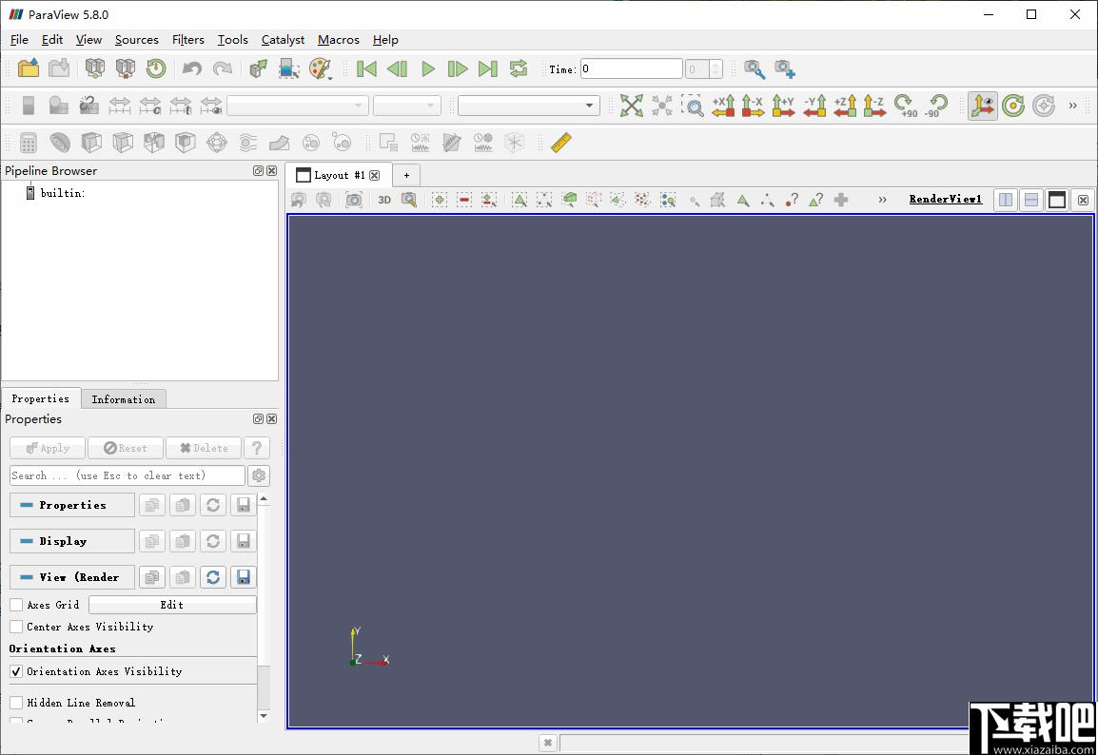Go to last frame
The height and width of the screenshot is (755, 1098).
pyautogui.click(x=487, y=68)
